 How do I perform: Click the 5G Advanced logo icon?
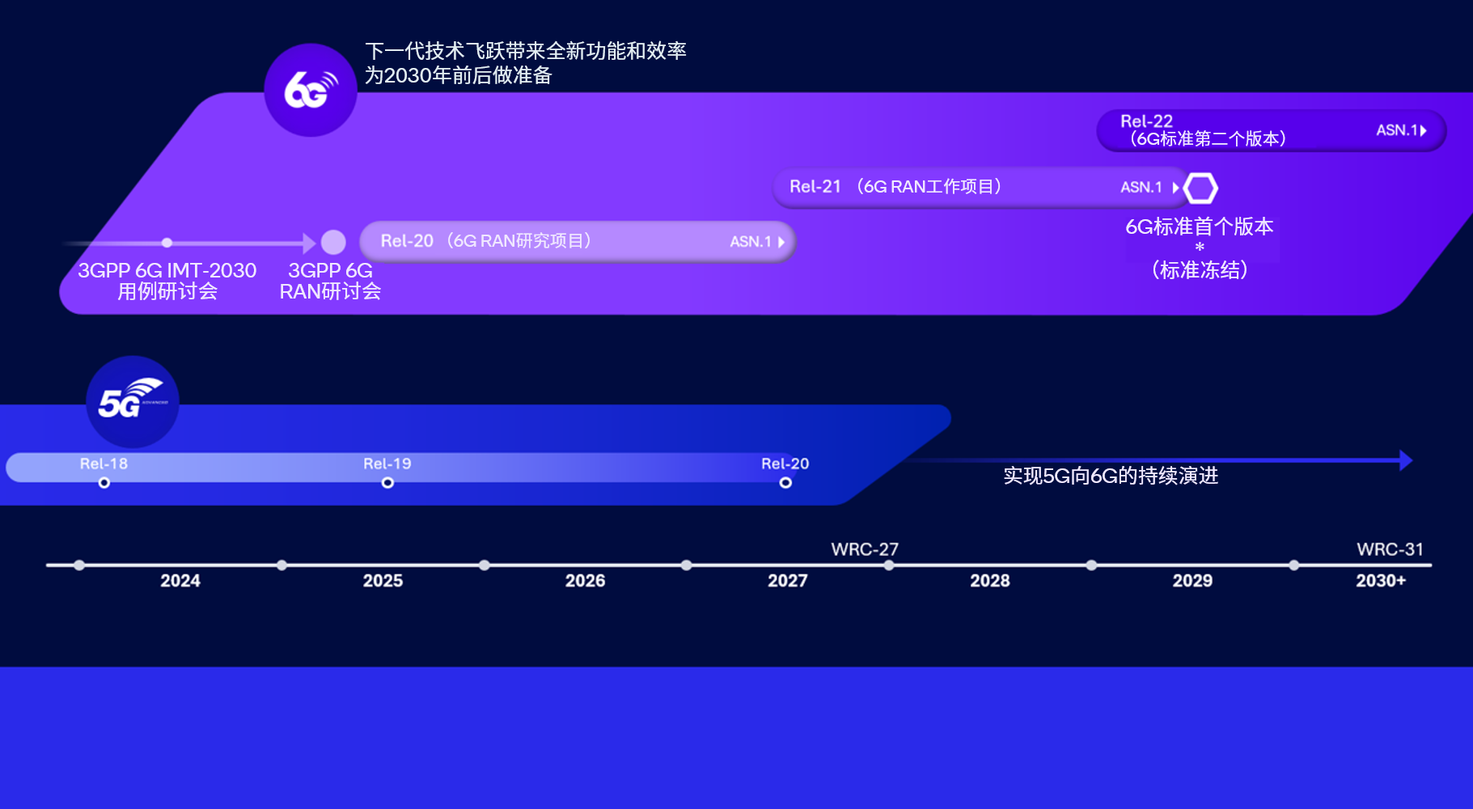click(131, 401)
